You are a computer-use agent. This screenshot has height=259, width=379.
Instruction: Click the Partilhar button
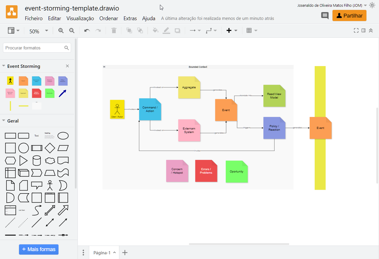click(x=349, y=15)
